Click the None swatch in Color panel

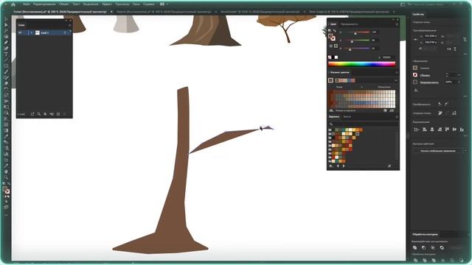click(x=330, y=57)
